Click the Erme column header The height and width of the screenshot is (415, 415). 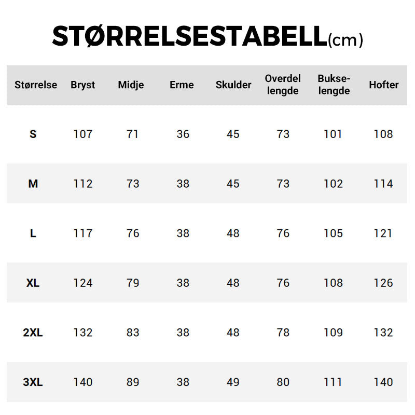[182, 85]
